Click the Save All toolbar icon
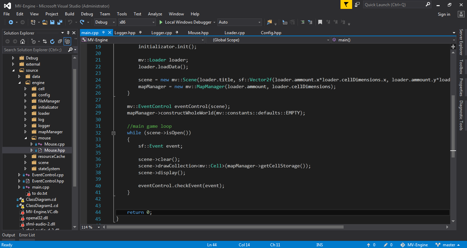This screenshot has height=248, width=467. tap(60, 22)
